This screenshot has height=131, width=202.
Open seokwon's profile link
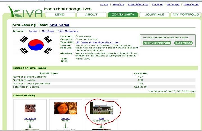(30, 118)
